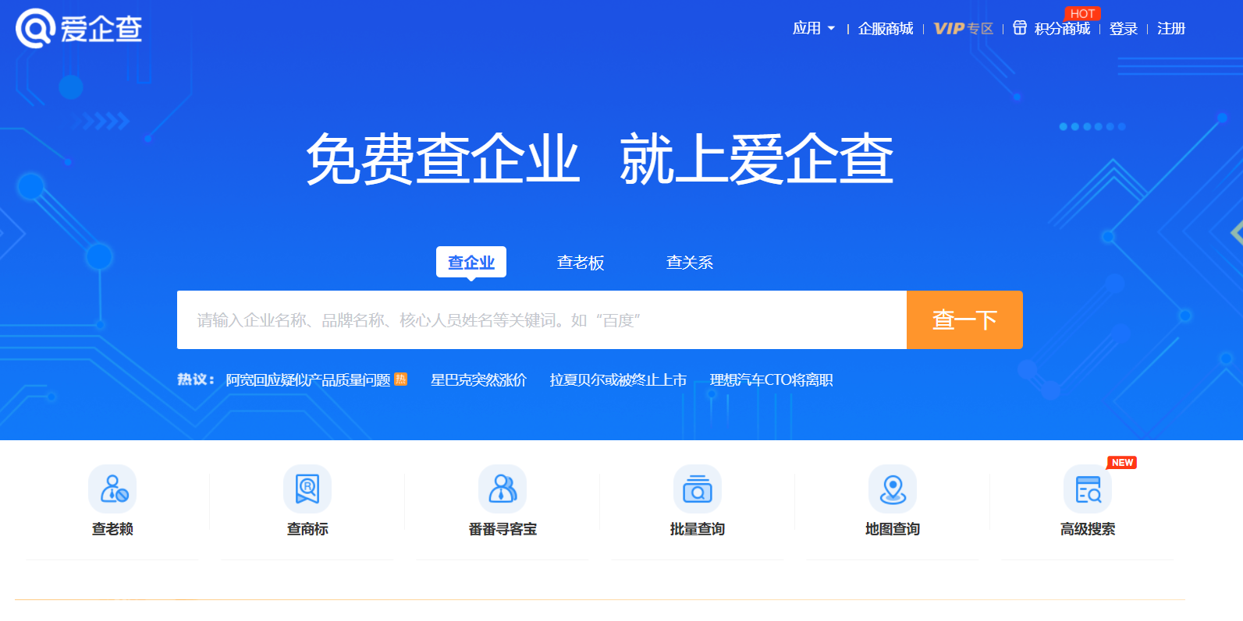Open the 批量查询 batch query icon
This screenshot has width=1243, height=621.
pos(698,489)
